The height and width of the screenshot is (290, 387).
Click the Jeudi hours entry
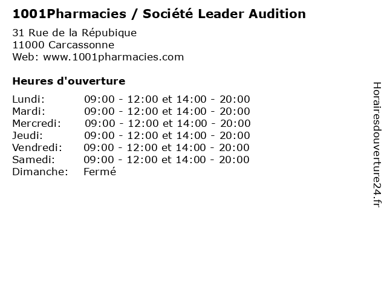click(x=167, y=135)
